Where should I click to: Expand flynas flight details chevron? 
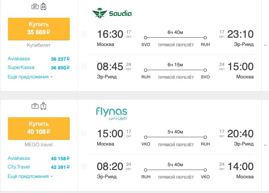[265, 145]
